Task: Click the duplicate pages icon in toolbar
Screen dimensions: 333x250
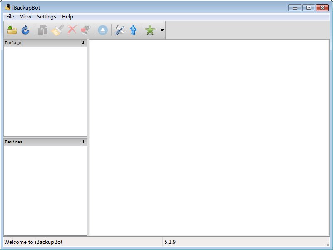Action: [42, 30]
